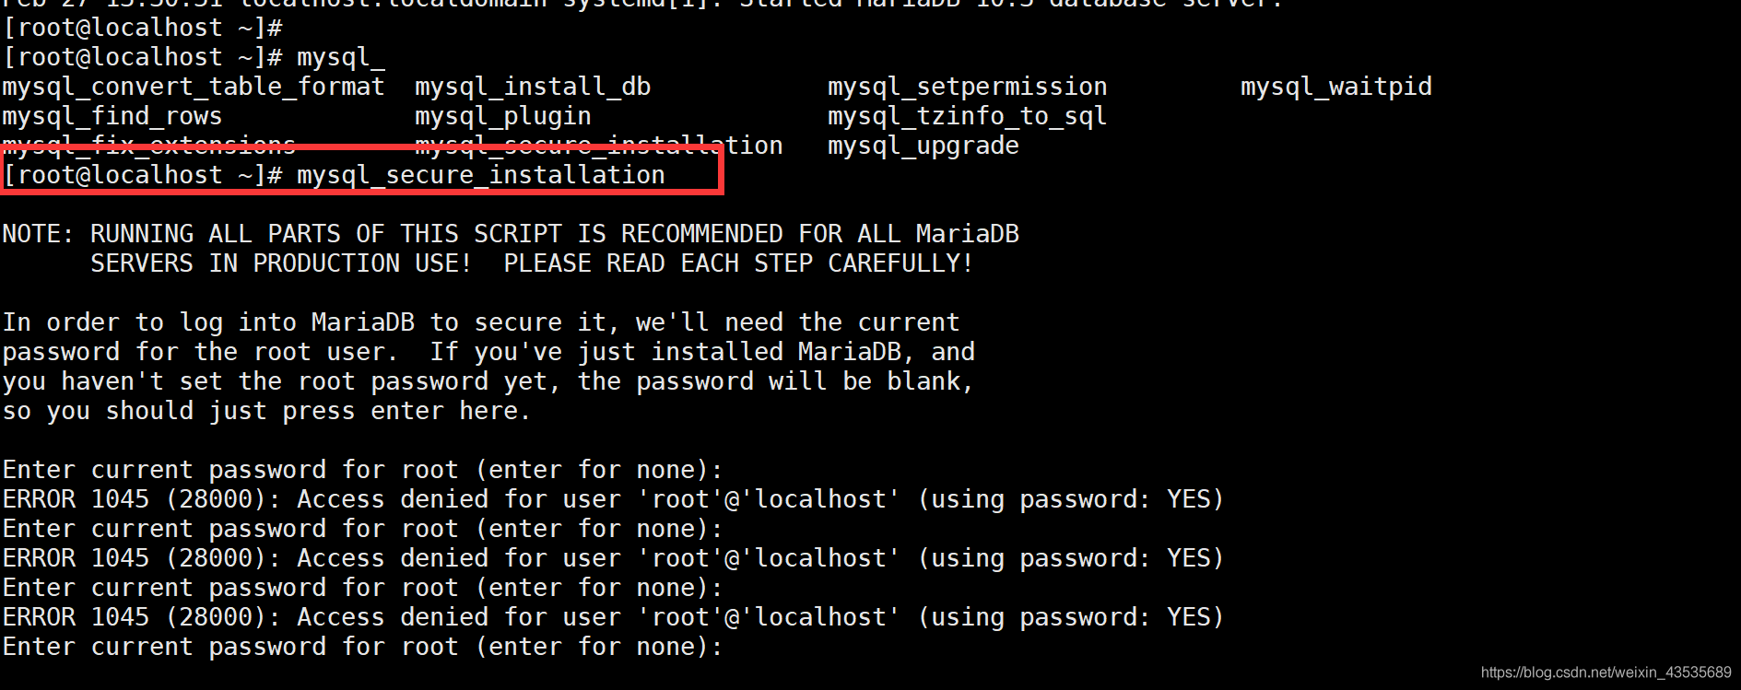Click the NOTE: RUNNING ALL PARTS line
Viewport: 1741px width, 690px height.
point(511,234)
